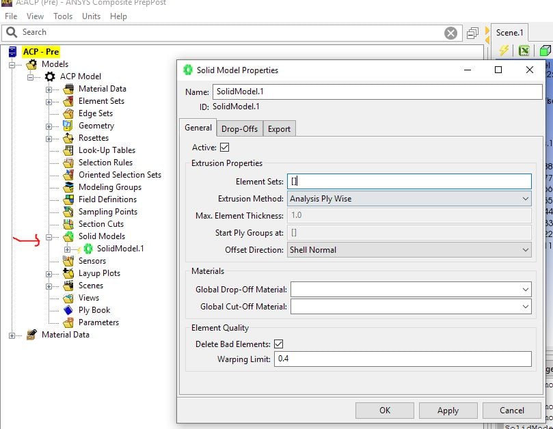Switch to the Drop-Offs tab

tap(239, 129)
